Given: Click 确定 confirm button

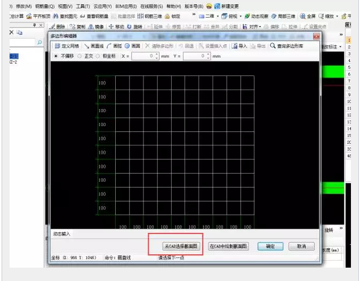Looking at the screenshot, I should [x=270, y=246].
